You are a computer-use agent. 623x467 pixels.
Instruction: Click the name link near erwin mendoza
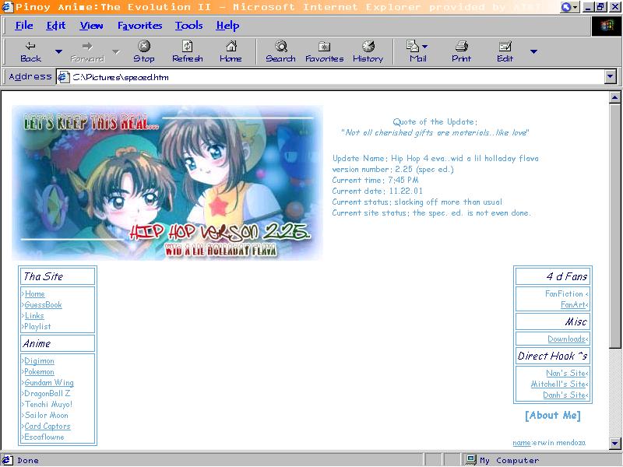(x=521, y=442)
